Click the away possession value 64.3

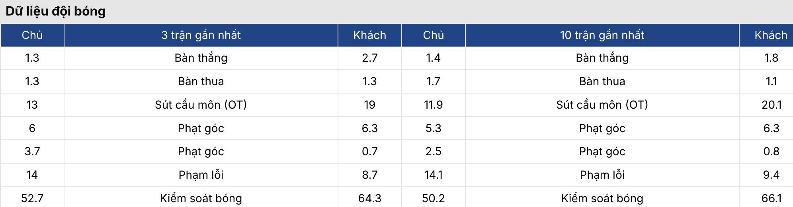click(369, 198)
